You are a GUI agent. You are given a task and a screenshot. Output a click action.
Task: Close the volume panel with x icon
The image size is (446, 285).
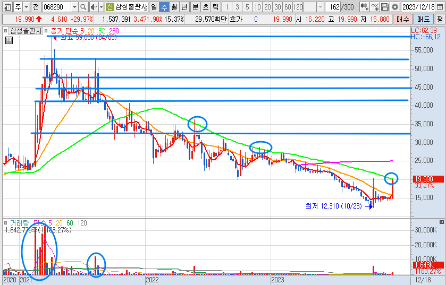(x=442, y=222)
